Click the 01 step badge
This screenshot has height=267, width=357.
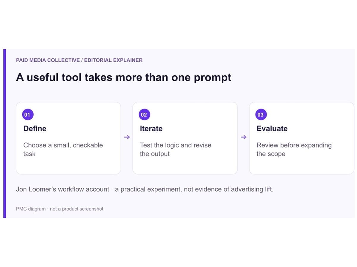(27, 115)
